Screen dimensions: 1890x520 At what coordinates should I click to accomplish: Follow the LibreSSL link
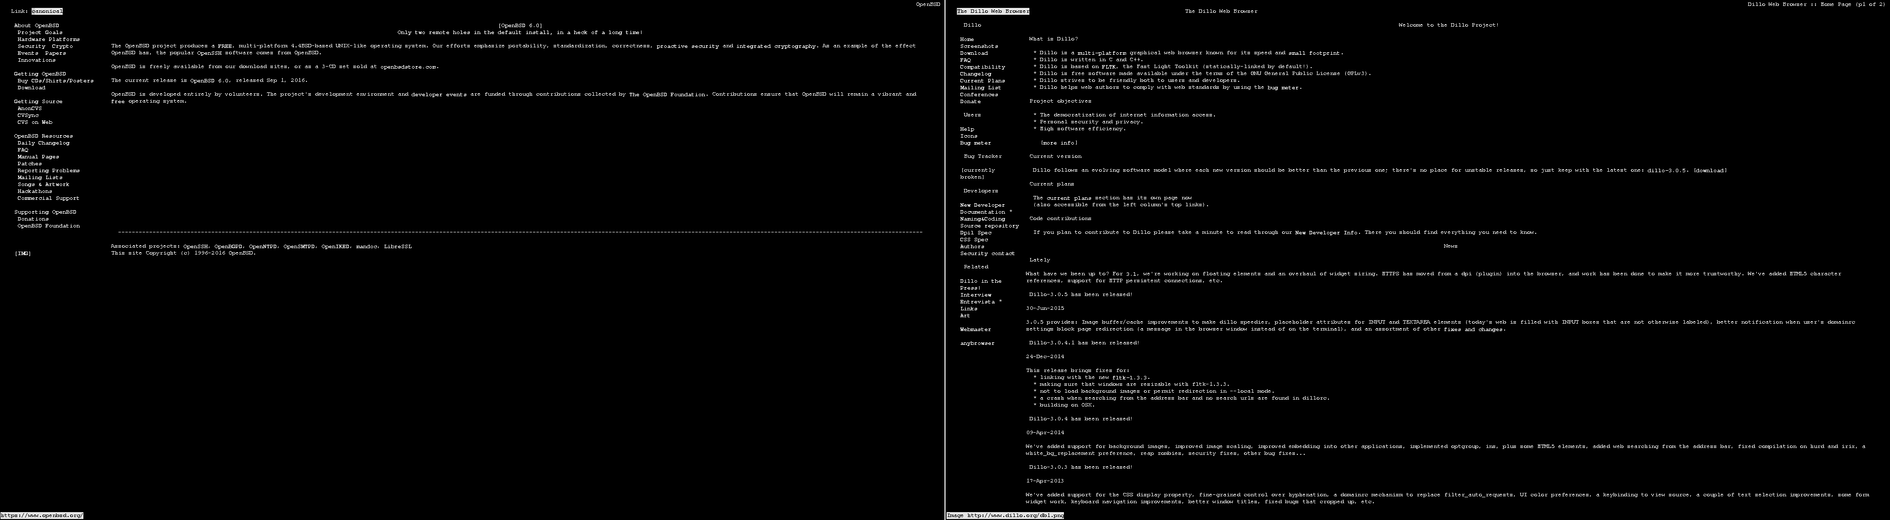398,246
